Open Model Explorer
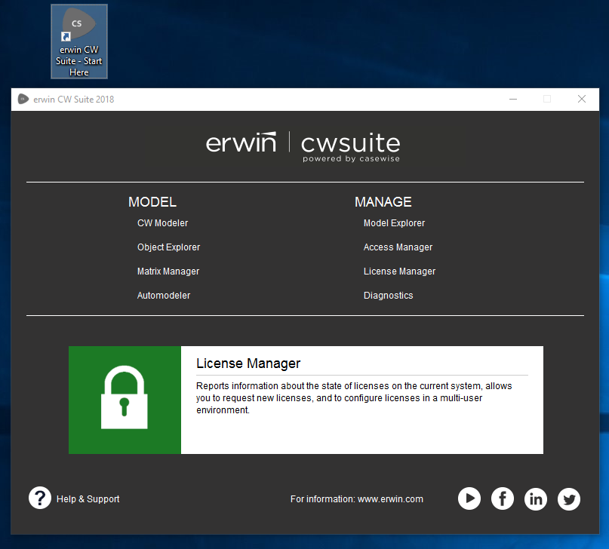Image resolution: width=609 pixels, height=549 pixels. tap(394, 223)
